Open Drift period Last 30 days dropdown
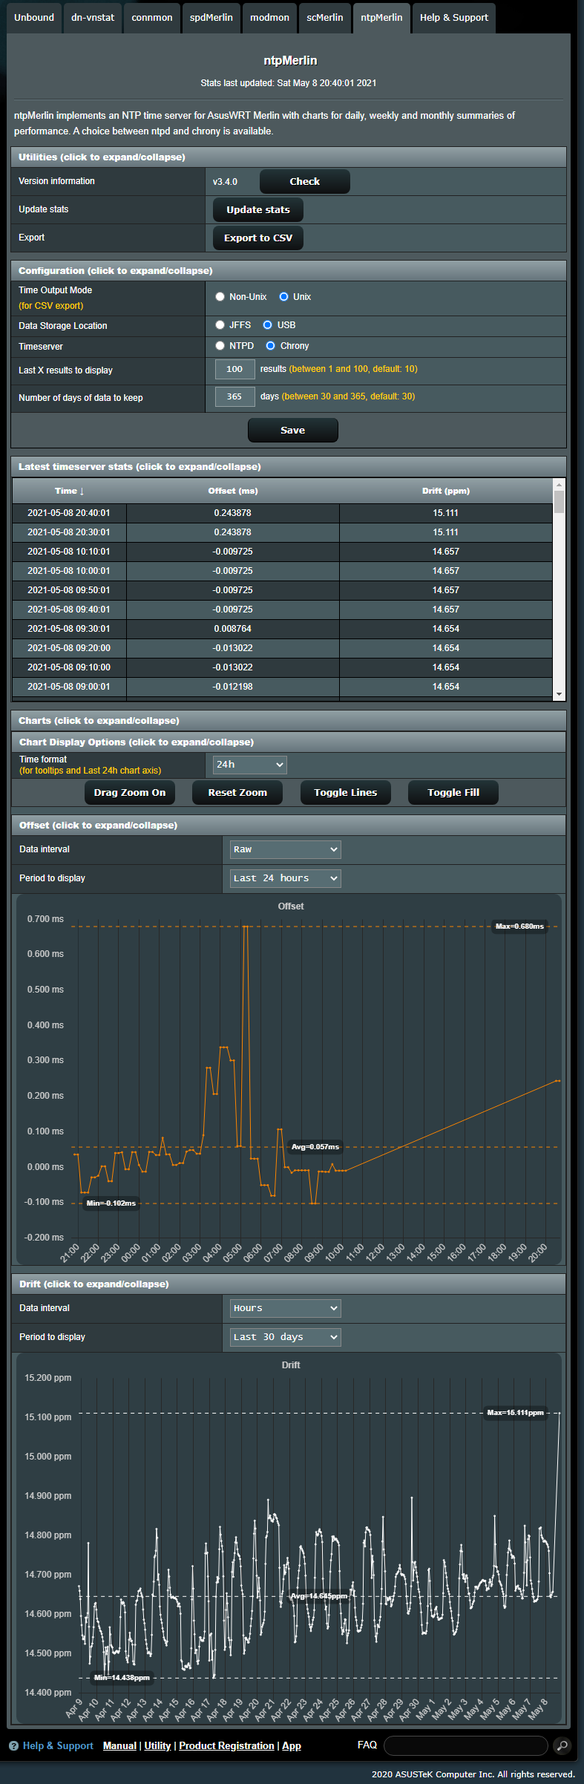 coord(285,1337)
